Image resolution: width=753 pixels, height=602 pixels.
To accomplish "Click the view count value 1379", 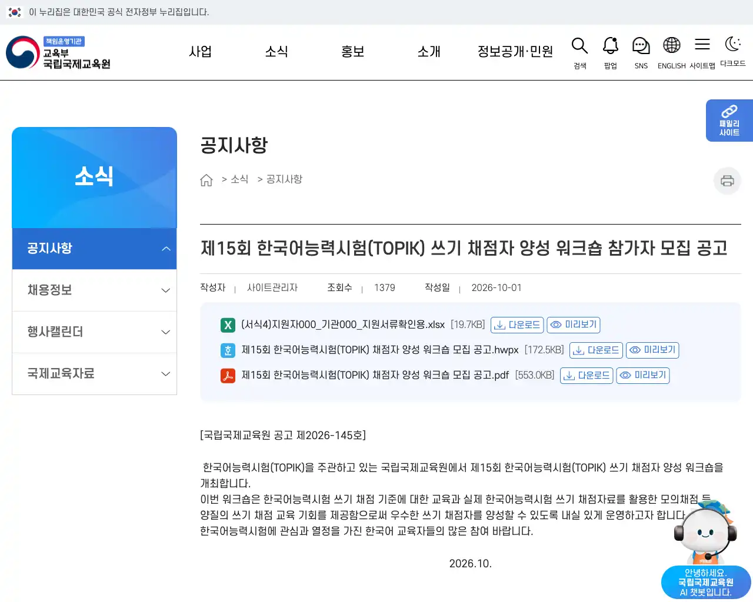I will (x=385, y=288).
